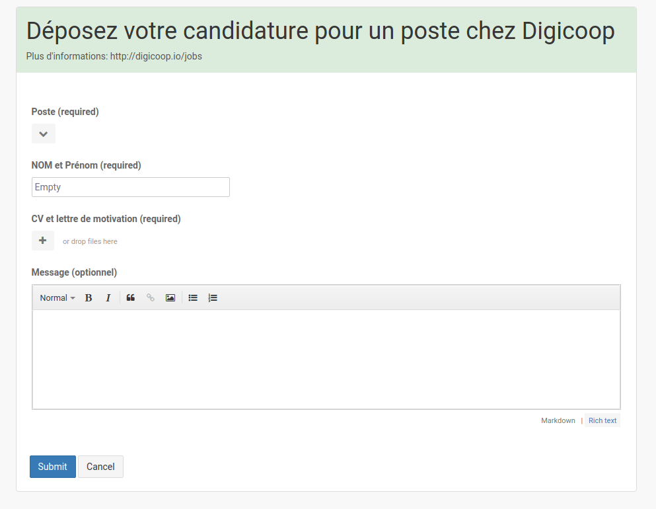Start a numbered list in the message
The width and height of the screenshot is (656, 509).
click(213, 297)
